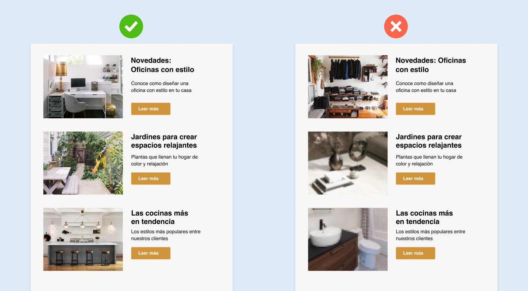Click right heading Las cocinas más en tendencia
Screen dimensions: 528x291
click(x=424, y=217)
